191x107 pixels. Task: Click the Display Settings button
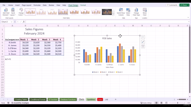point(146,103)
